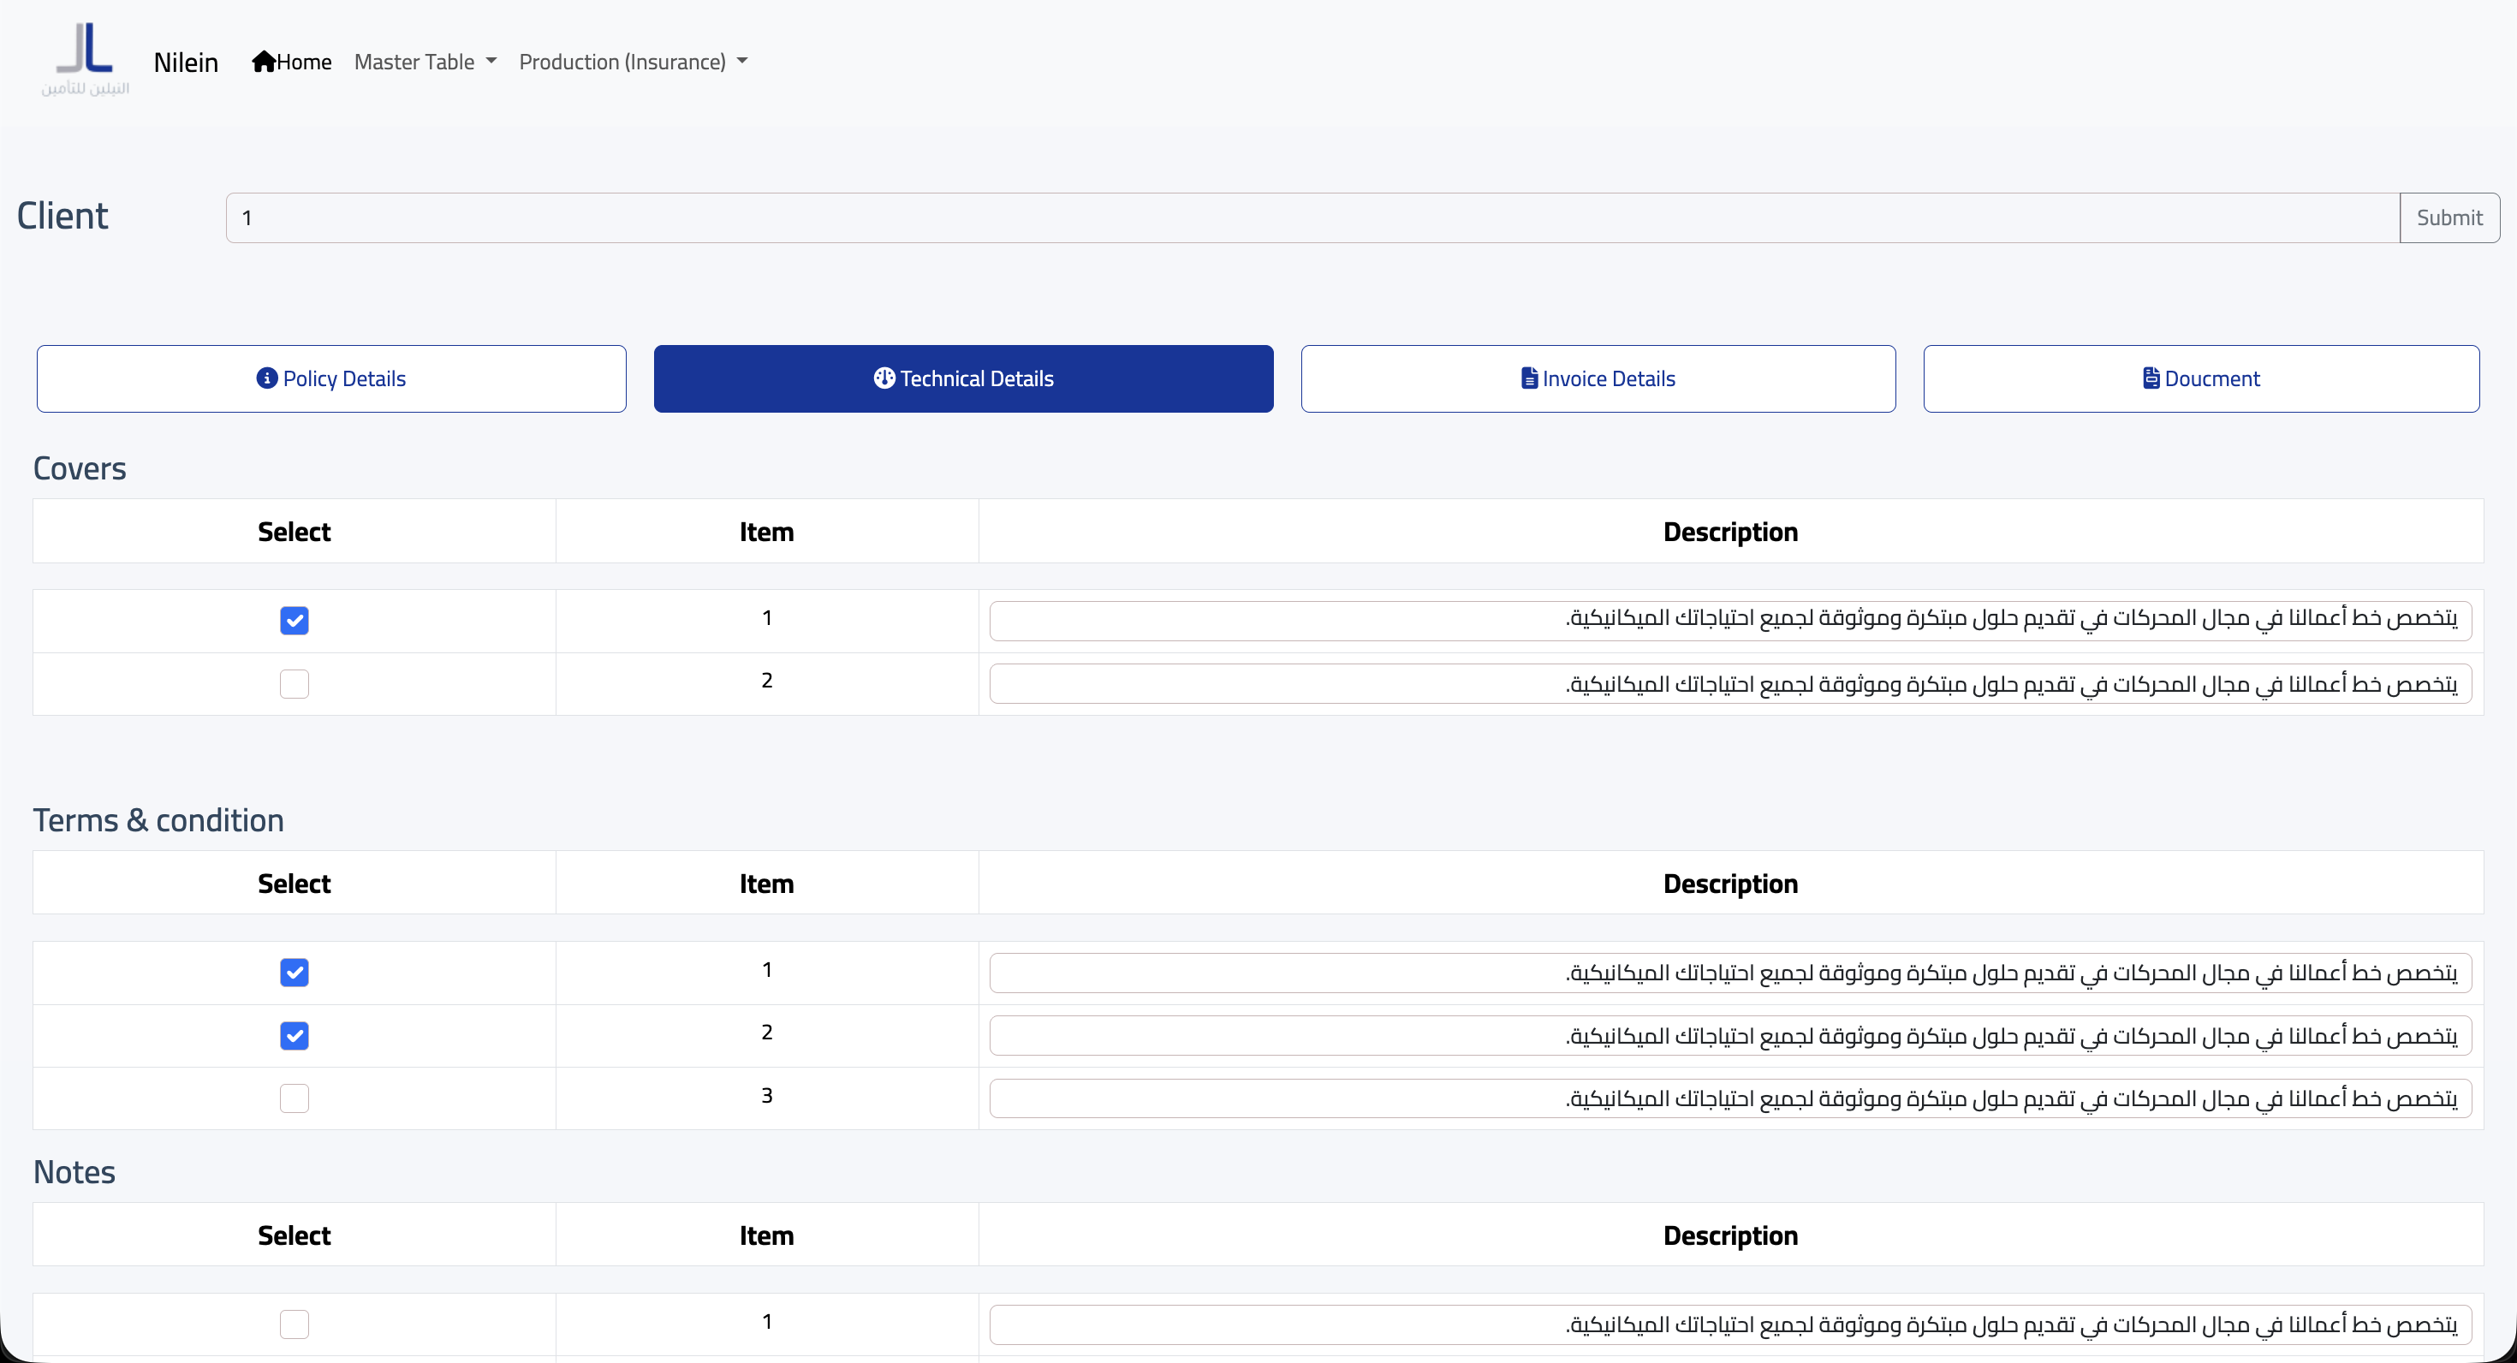The height and width of the screenshot is (1363, 2517).
Task: Switch to the Policy Details tab
Action: (x=331, y=378)
